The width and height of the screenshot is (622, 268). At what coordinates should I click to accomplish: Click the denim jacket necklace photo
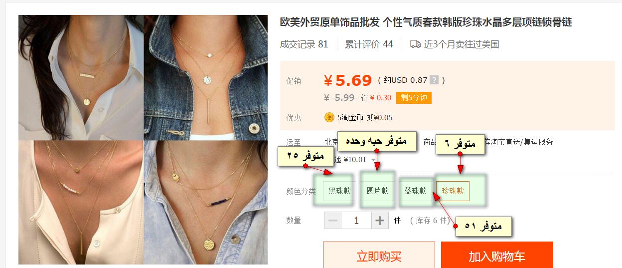click(205, 77)
